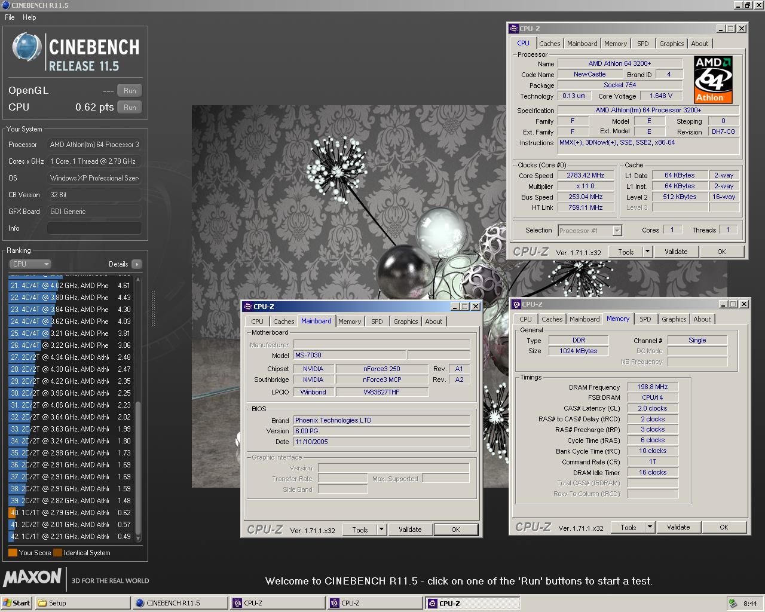This screenshot has width=765, height=612.
Task: Click Validate in the CPU-Z CPU window
Action: point(676,252)
